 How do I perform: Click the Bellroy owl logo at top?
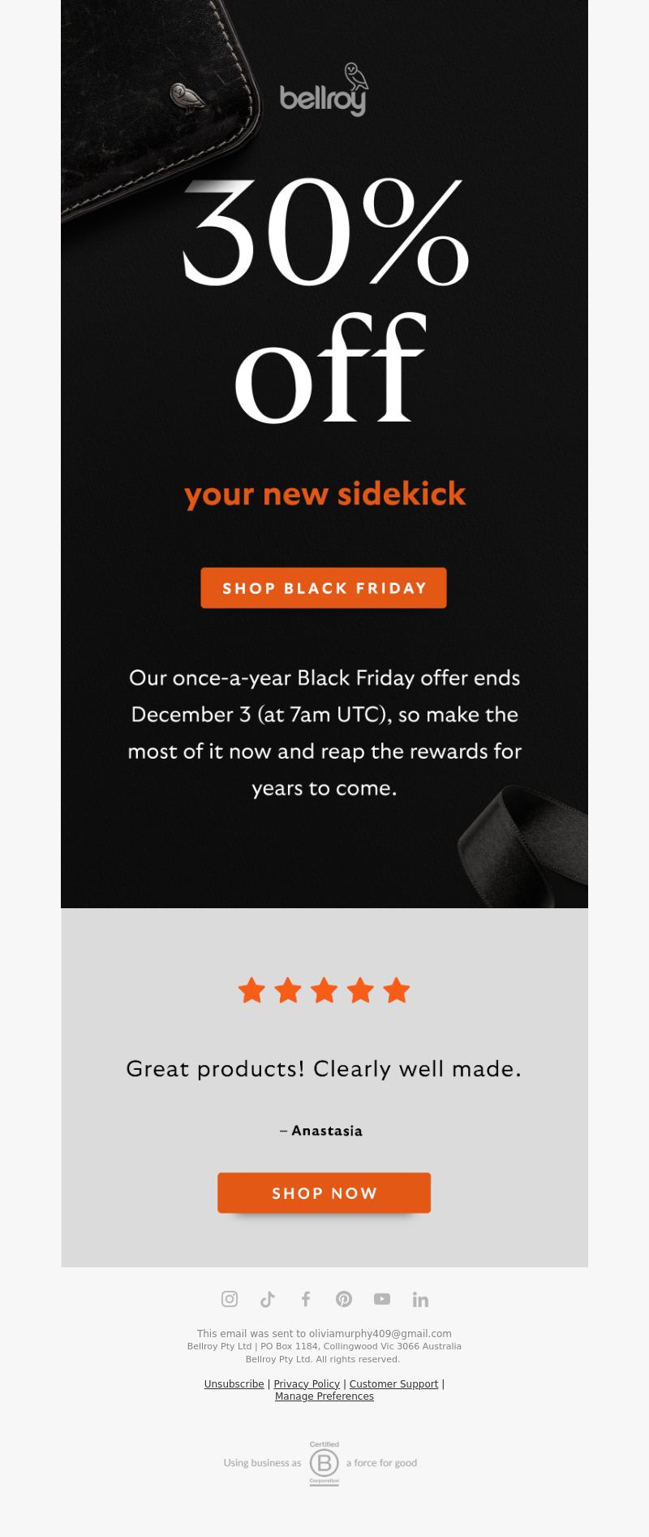[x=324, y=89]
